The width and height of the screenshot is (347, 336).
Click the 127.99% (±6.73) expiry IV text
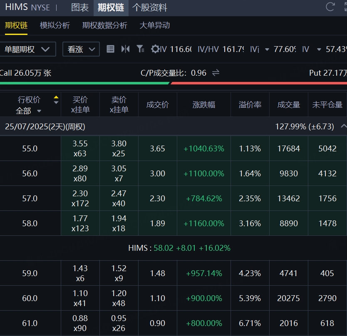point(305,126)
